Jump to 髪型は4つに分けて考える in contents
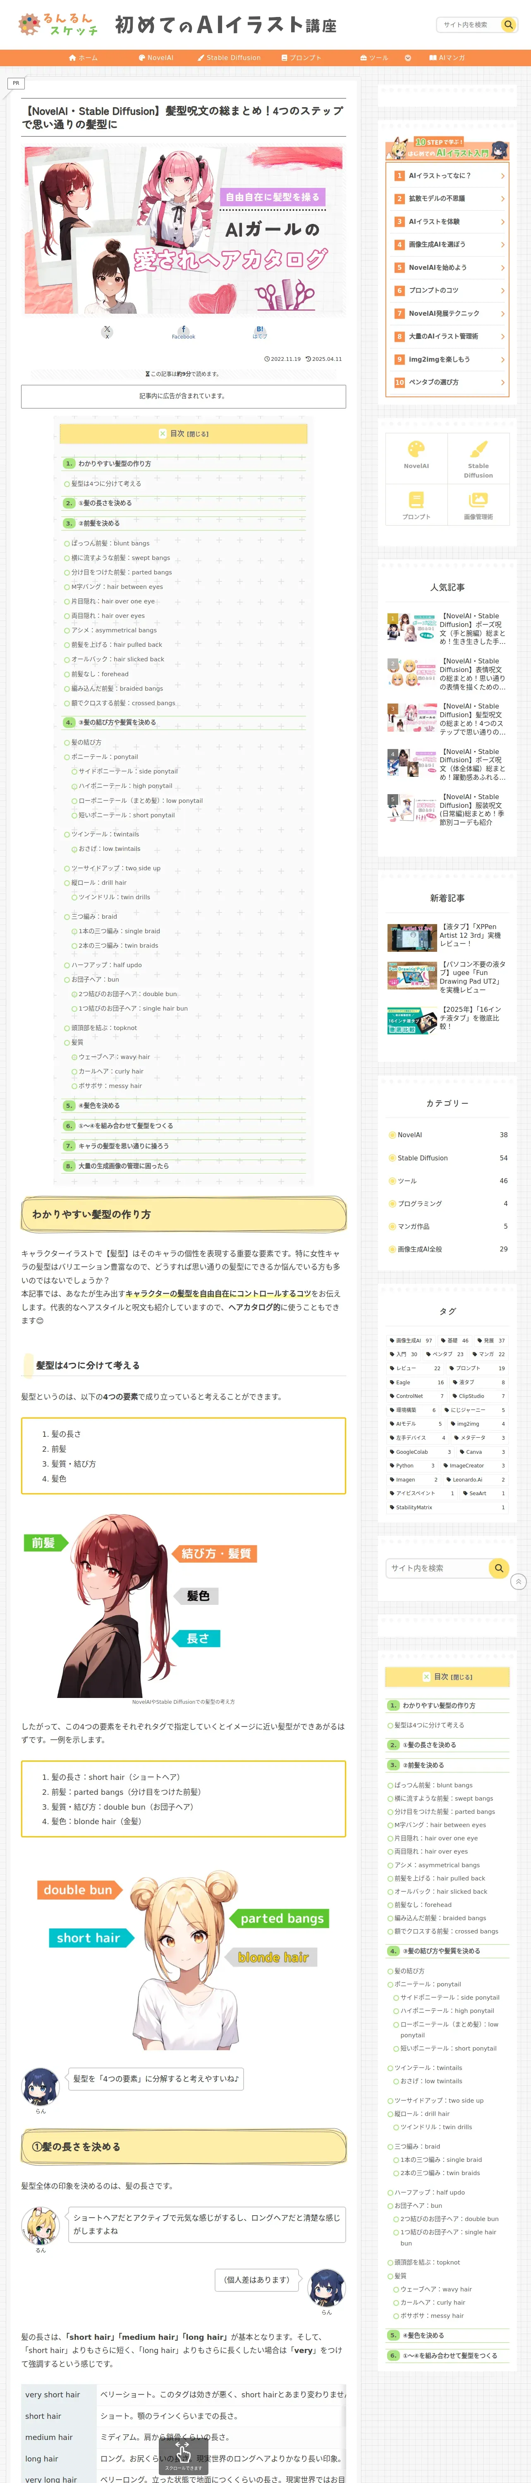The image size is (531, 2483). 106,484
